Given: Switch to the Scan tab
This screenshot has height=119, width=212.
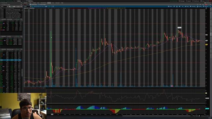Looking at the screenshot, I should point(38,3).
